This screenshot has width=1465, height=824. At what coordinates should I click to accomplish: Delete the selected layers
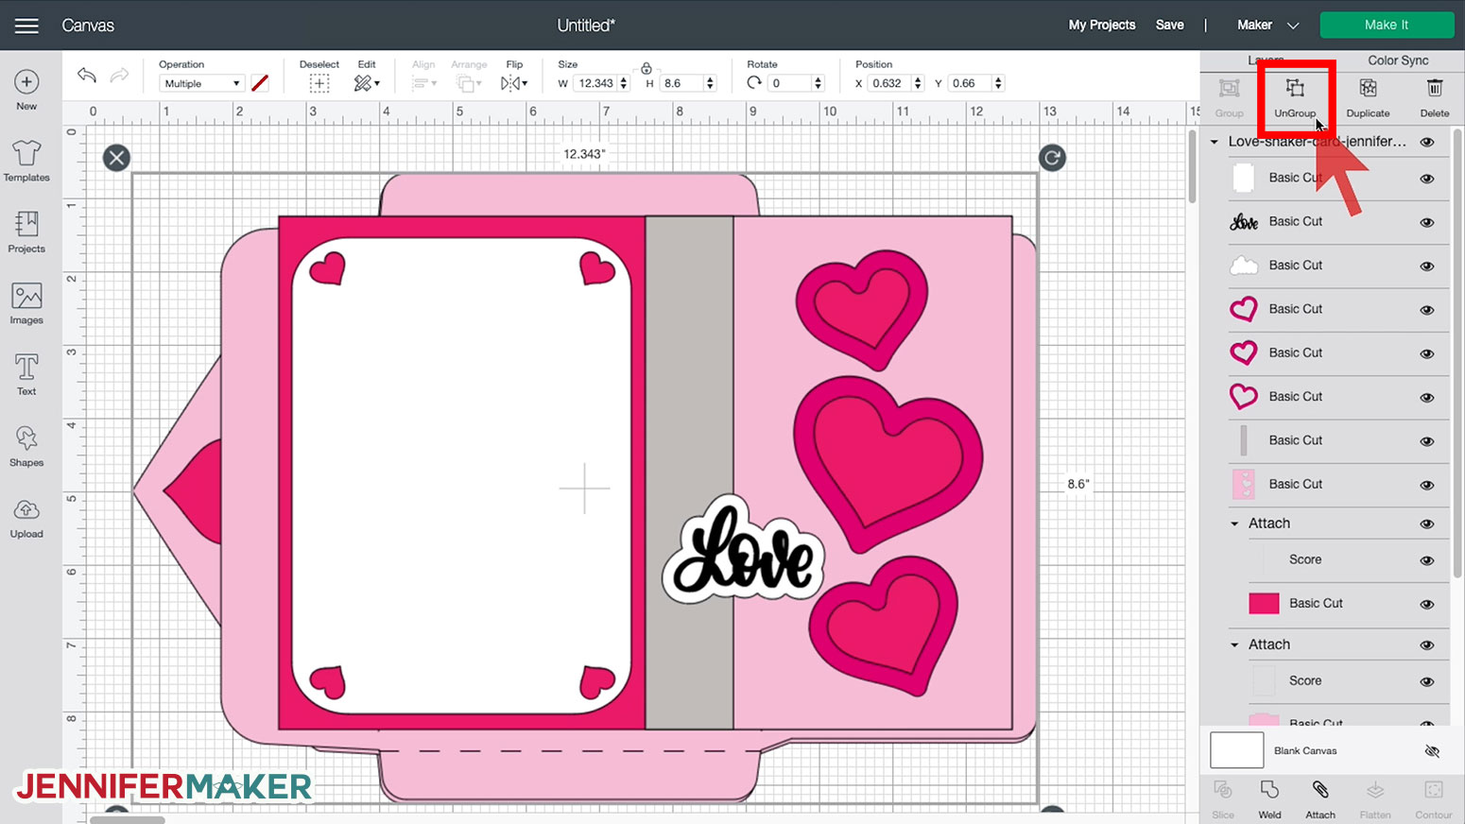(x=1434, y=97)
